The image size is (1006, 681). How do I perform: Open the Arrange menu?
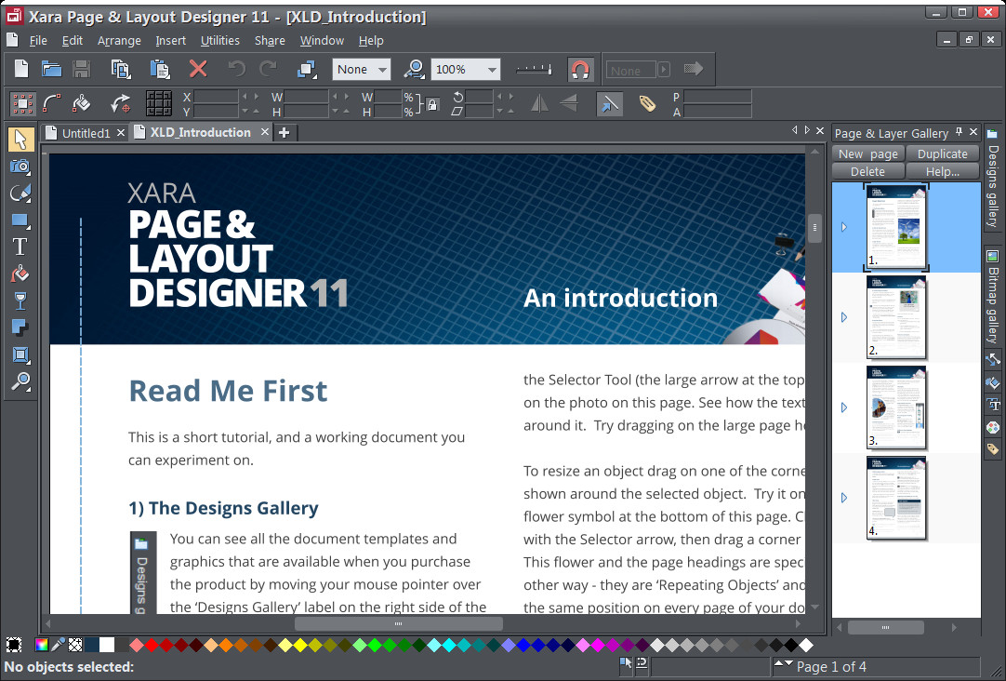119,40
